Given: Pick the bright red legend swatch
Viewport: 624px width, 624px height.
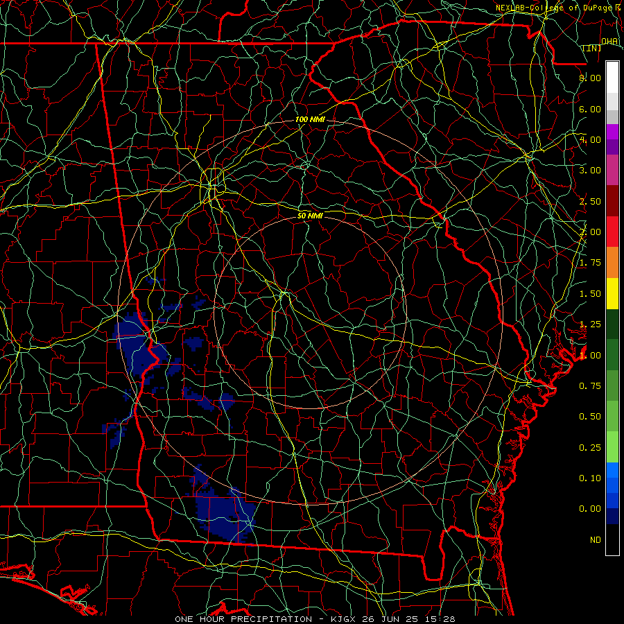Looking at the screenshot, I should 612,232.
